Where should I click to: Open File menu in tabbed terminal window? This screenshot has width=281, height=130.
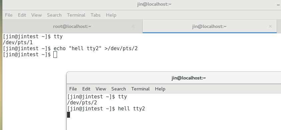point(9,15)
